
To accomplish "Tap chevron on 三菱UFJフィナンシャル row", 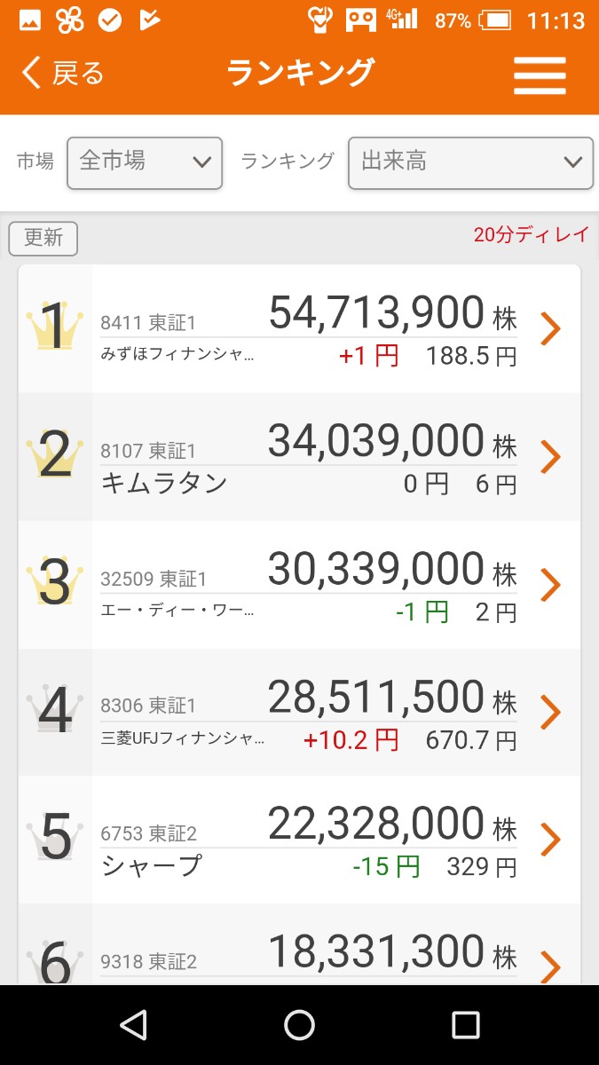I will tap(551, 712).
